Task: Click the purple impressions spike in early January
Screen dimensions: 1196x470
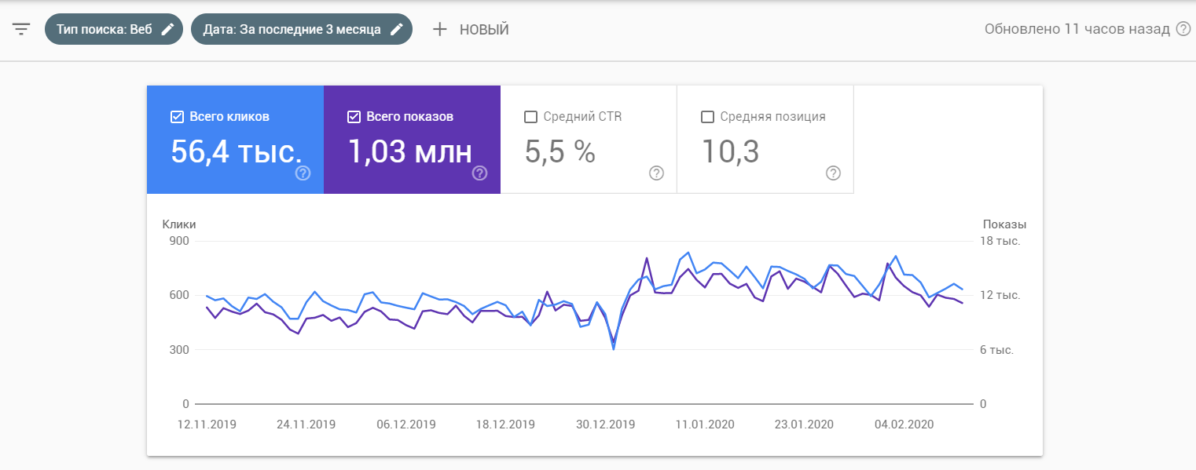Action: click(x=646, y=258)
